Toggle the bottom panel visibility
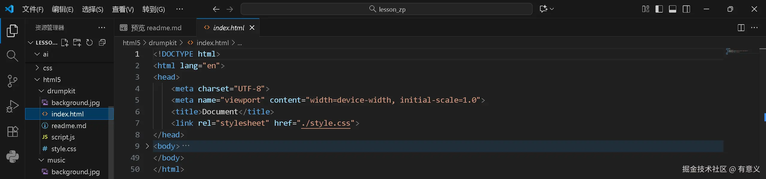Screen dimensions: 766x179 tap(673, 9)
